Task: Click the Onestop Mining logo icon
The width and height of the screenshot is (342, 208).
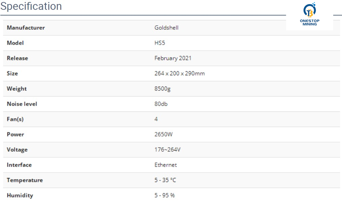Action: (309, 10)
